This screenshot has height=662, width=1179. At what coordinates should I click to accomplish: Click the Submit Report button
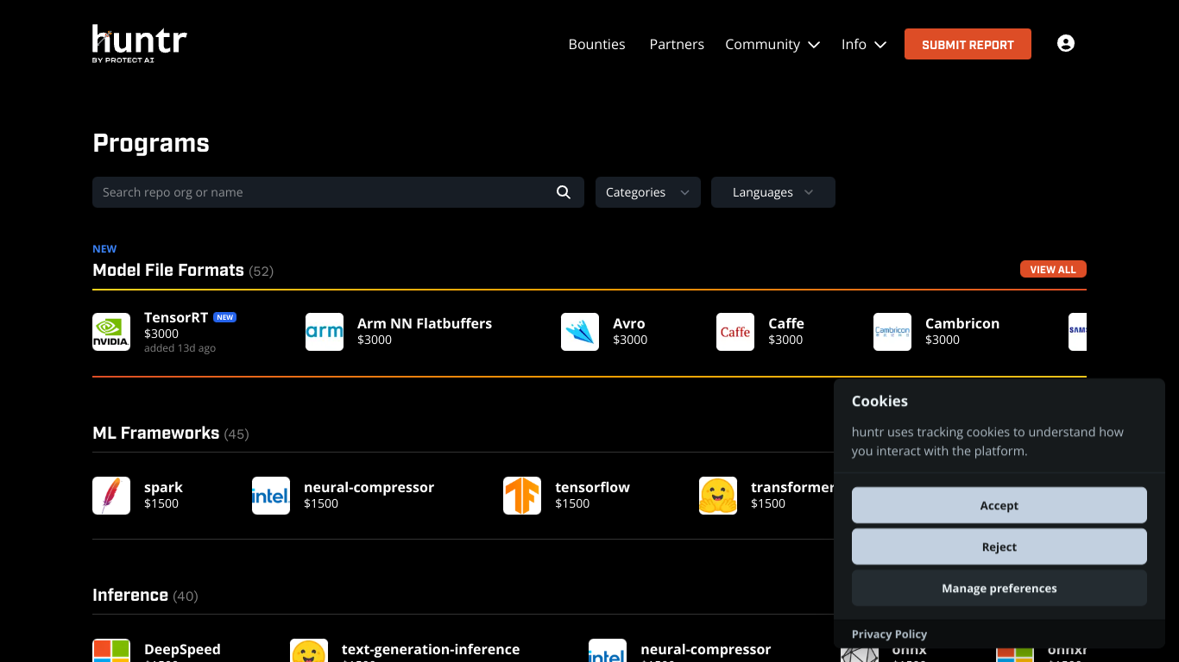968,44
